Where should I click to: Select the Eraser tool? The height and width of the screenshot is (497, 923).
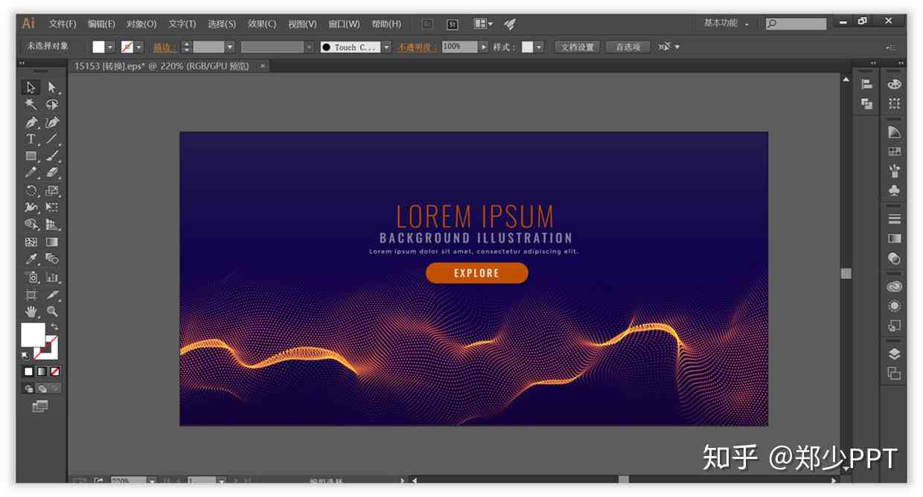pos(52,173)
